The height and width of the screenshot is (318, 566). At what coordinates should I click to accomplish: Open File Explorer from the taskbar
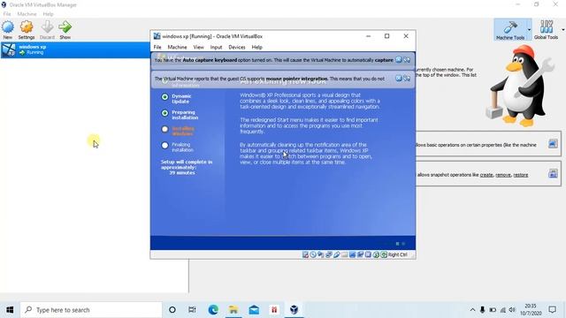click(x=233, y=310)
